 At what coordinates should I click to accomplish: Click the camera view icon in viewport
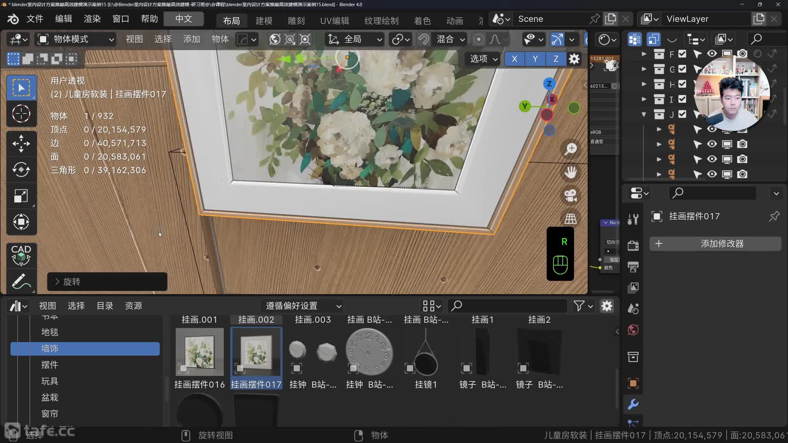tap(570, 195)
